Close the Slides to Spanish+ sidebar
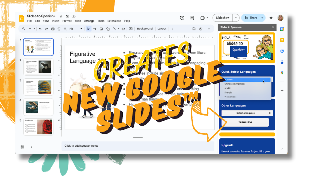 pyautogui.click(x=273, y=27)
